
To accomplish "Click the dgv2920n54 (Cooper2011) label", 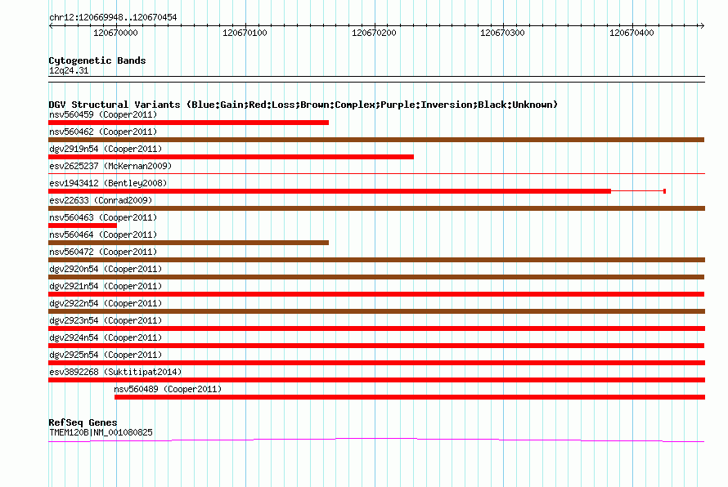I will [106, 269].
